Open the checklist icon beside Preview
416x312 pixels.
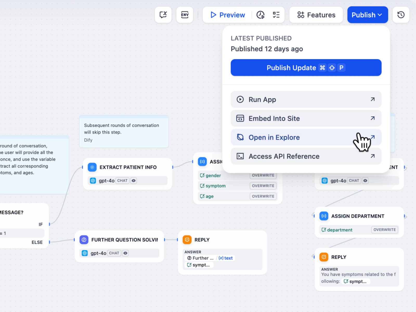(x=276, y=15)
